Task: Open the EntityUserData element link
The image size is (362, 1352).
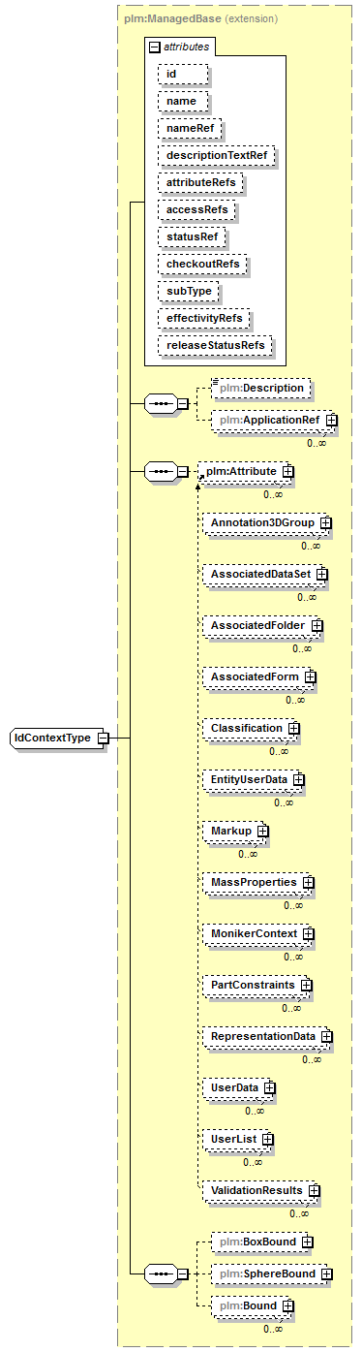Action: tap(249, 779)
